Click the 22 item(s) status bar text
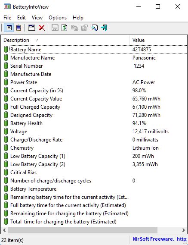Screen dimensions: 188x245 coord(12,240)
